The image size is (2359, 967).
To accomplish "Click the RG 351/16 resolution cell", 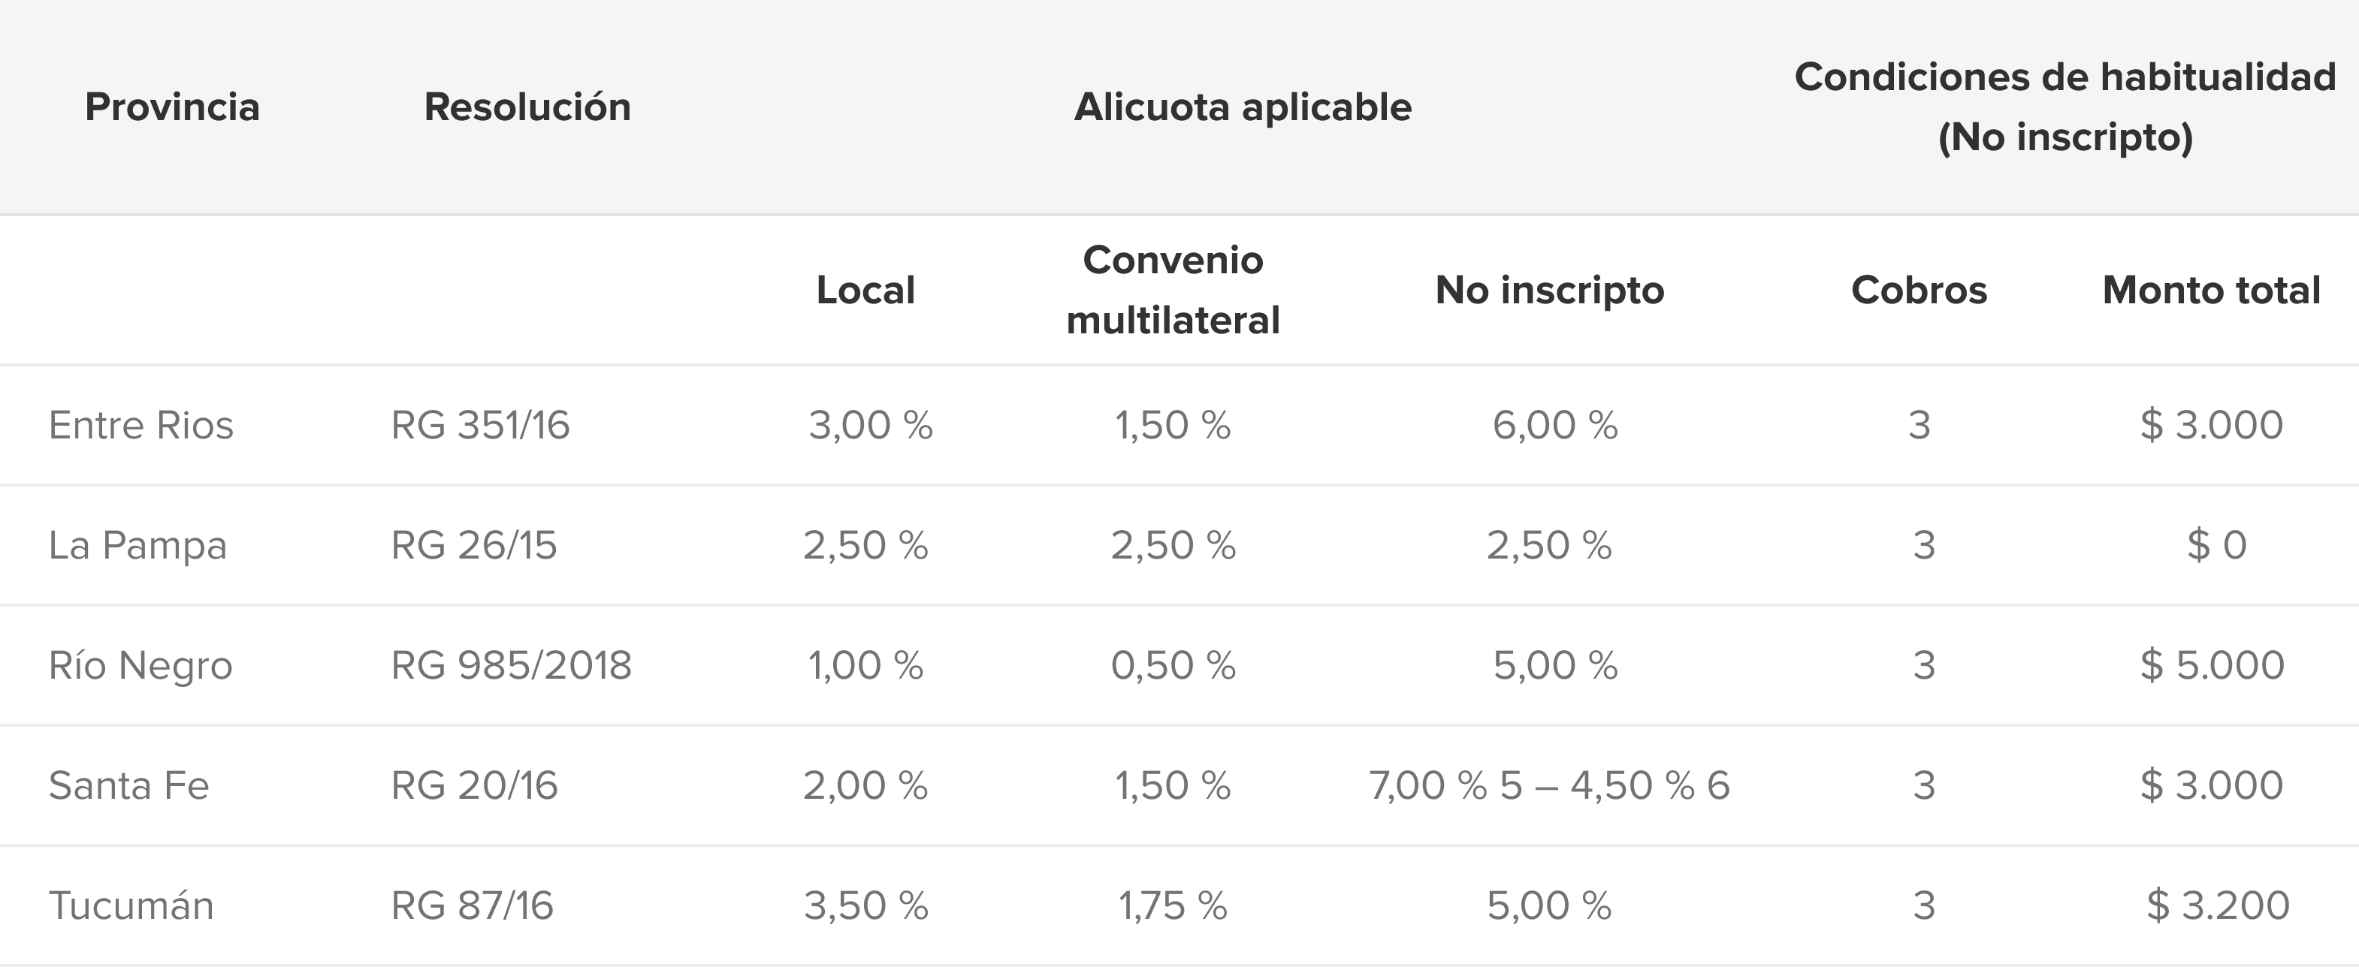I will [x=481, y=426].
